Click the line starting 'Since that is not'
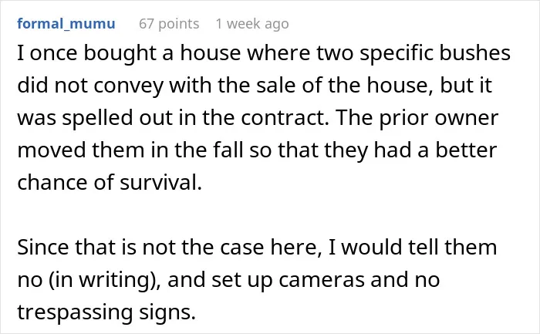The width and height of the screenshot is (540, 334). pos(257,248)
